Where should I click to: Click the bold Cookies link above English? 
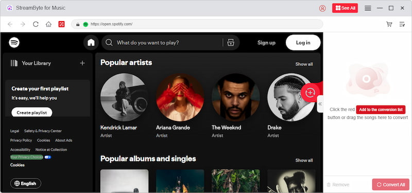(18, 165)
